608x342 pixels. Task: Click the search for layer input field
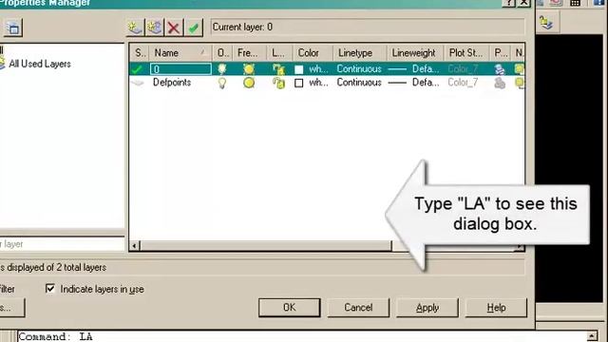(62, 244)
